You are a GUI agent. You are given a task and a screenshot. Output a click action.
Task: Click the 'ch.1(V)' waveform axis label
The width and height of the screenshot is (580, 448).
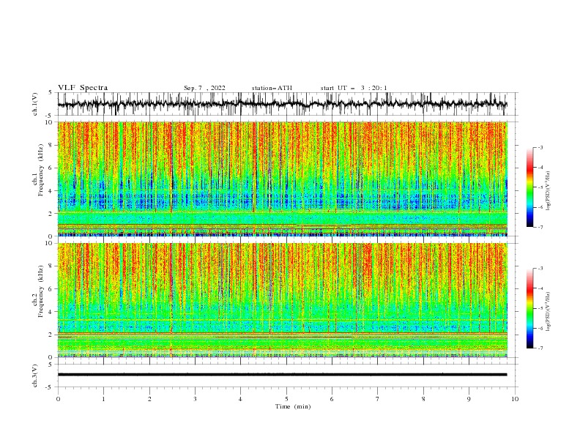(x=35, y=104)
